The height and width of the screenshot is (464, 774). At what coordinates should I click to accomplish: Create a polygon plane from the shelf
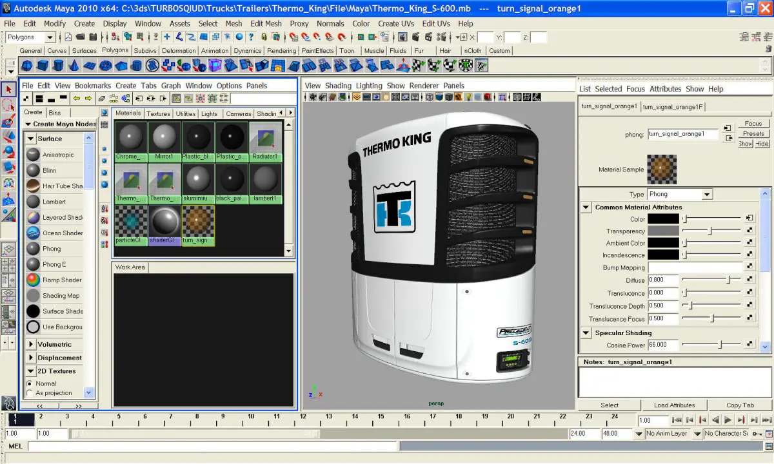pos(90,65)
